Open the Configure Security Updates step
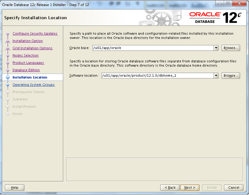The height and width of the screenshot is (195, 249). 35,34
